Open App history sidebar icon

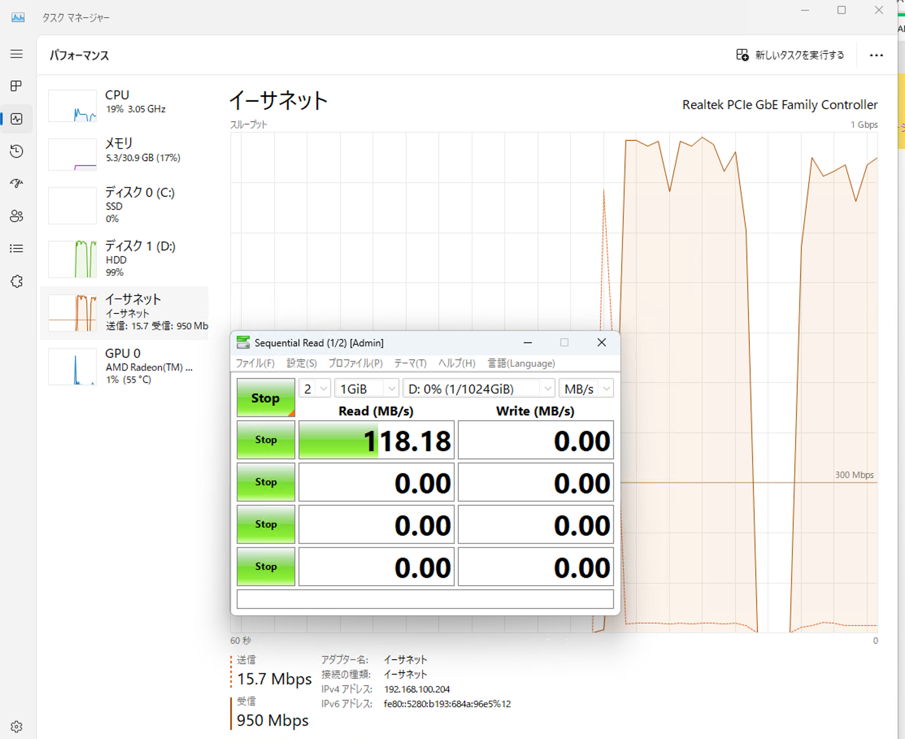pos(16,151)
